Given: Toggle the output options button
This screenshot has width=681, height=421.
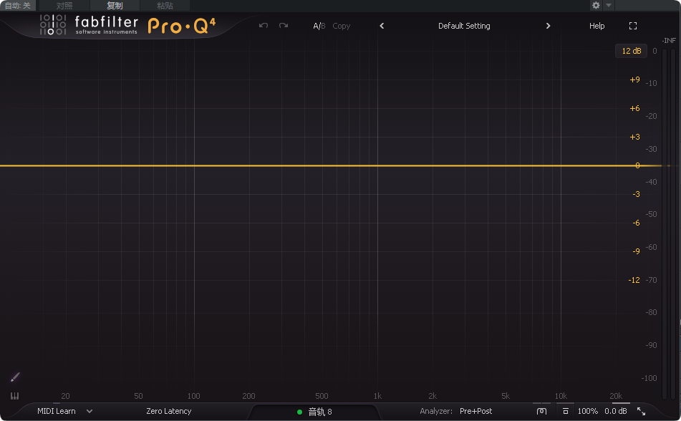Looking at the screenshot, I should pyautogui.click(x=565, y=411).
